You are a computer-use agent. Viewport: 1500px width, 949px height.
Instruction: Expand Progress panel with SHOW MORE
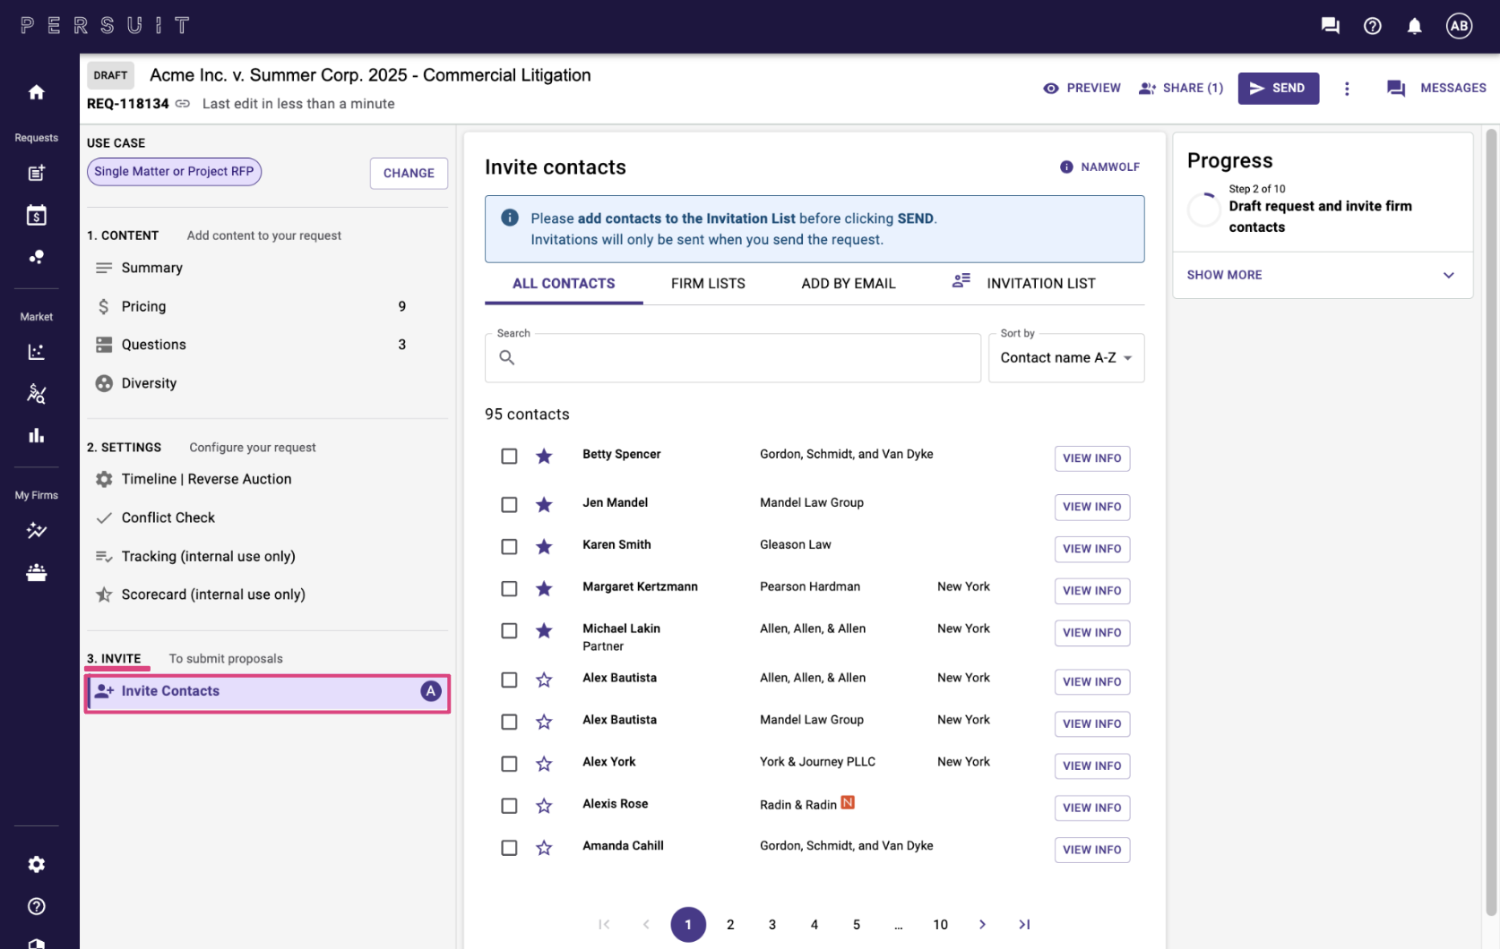point(1323,275)
